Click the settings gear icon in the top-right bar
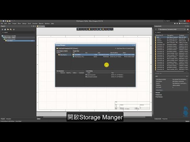Screen dimensions: 190x142 tap(175, 24)
